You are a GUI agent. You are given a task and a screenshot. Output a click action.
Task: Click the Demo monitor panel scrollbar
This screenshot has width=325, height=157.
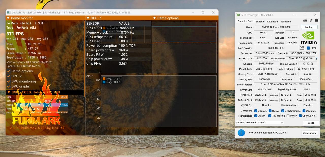(x=84, y=58)
